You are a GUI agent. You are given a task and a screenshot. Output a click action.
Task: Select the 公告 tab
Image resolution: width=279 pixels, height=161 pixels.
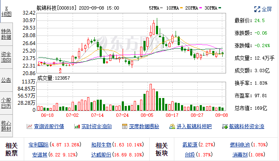coord(6,80)
